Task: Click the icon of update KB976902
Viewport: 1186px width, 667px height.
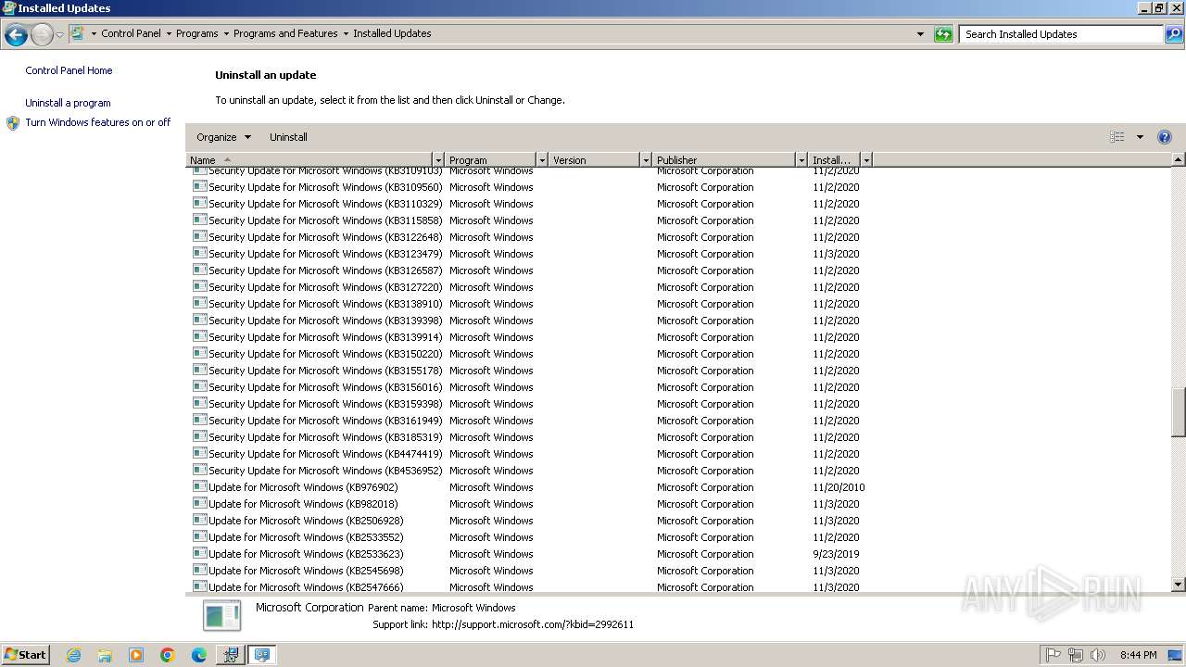Action: tap(199, 487)
